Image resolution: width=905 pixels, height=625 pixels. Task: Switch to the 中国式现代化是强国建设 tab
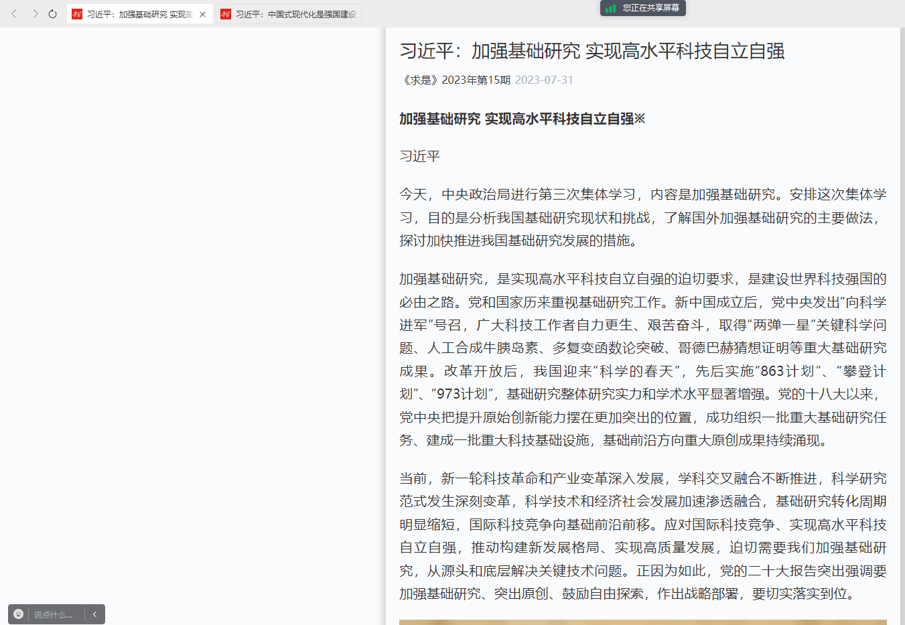[x=295, y=14]
